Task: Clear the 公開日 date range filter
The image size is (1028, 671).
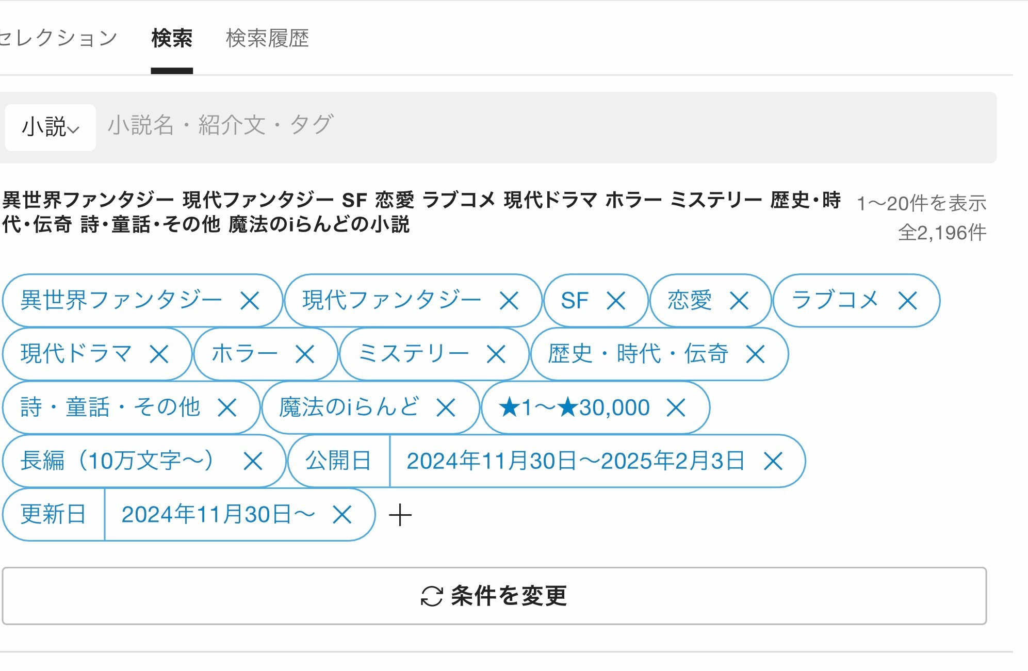Action: pos(773,461)
